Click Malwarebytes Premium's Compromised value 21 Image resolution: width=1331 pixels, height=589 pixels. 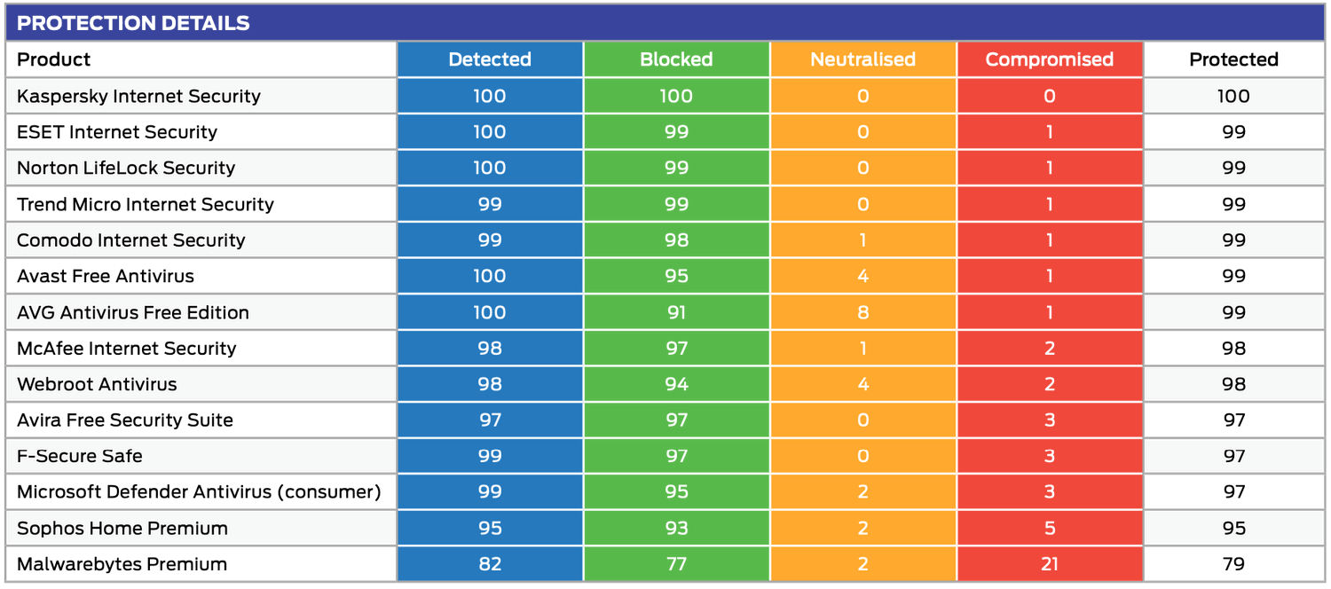(1049, 564)
